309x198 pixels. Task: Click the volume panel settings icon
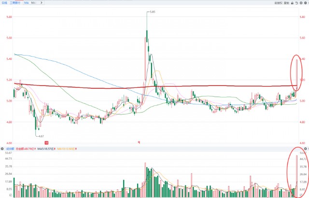point(2,149)
